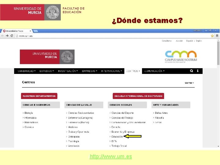Open Enfermería (Cartagena) link
The height and width of the screenshot is (165, 220).
(x=81, y=118)
